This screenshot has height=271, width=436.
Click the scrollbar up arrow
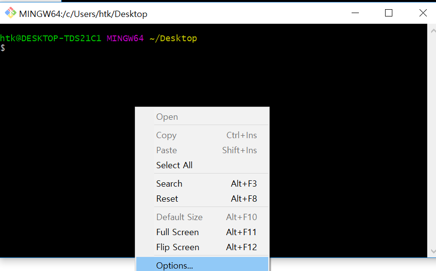433,31
